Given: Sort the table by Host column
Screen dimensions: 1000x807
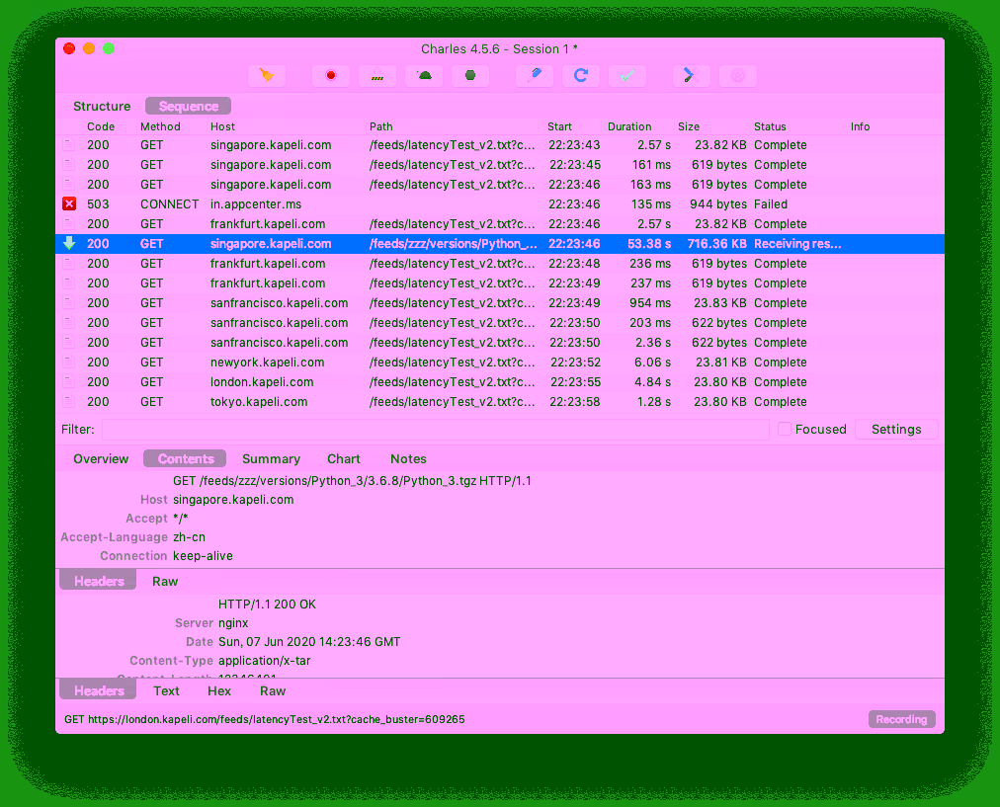Looking at the screenshot, I should coord(222,126).
